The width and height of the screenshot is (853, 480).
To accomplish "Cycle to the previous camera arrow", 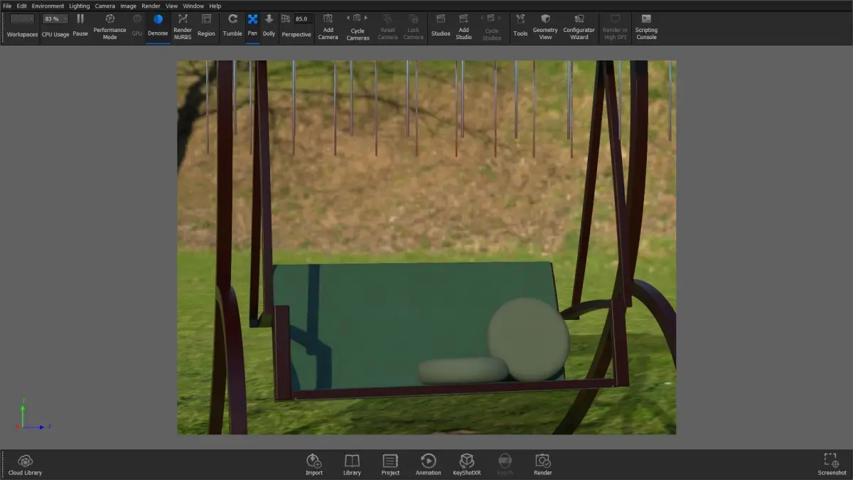I will 348,18.
